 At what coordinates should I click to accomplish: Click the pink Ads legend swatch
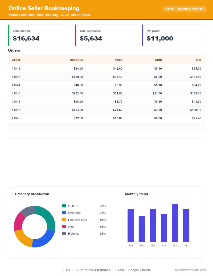coord(64,227)
